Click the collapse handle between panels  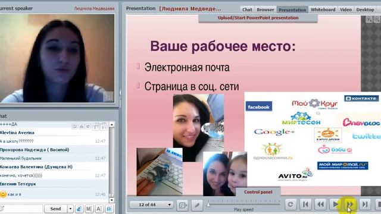[120, 93]
